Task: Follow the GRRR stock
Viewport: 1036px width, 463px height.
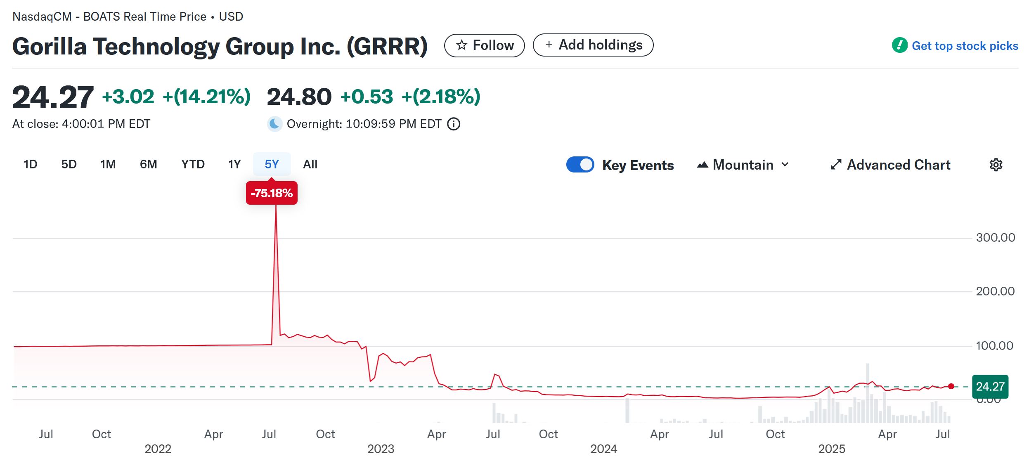Action: (484, 45)
